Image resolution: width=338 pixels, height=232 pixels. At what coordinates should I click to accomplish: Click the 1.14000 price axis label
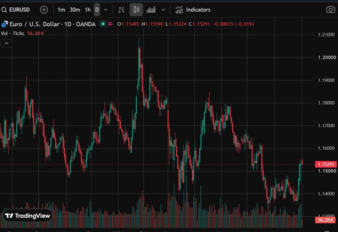[x=326, y=194]
